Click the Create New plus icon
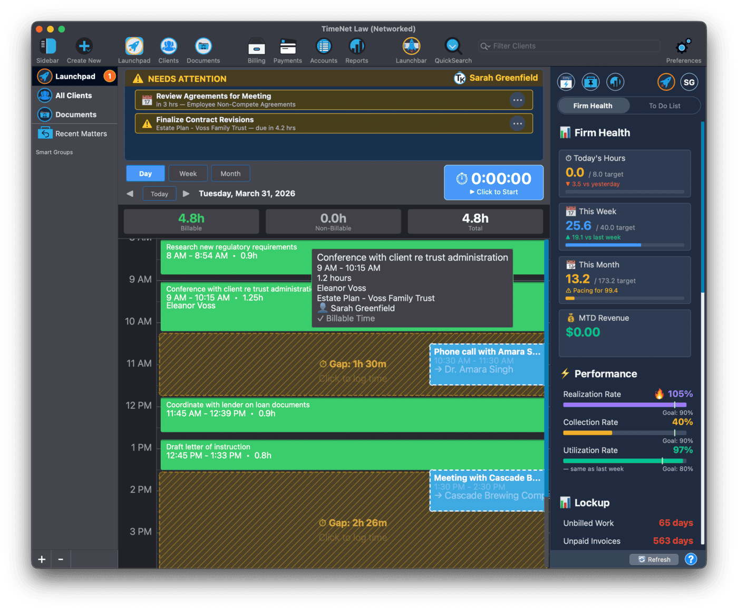Screen dimensions: 738x610 coord(84,46)
